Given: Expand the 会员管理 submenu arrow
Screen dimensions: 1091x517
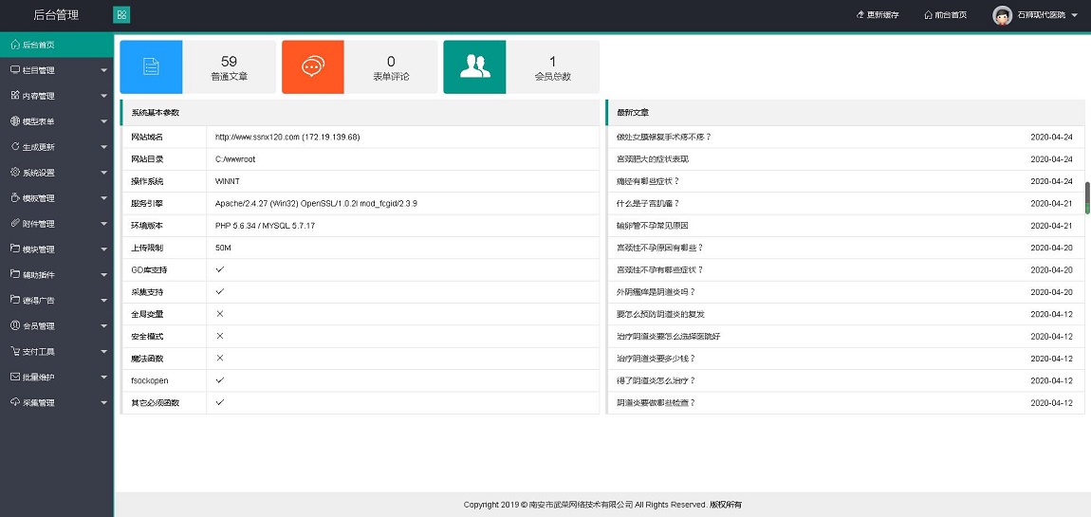Looking at the screenshot, I should click(103, 325).
